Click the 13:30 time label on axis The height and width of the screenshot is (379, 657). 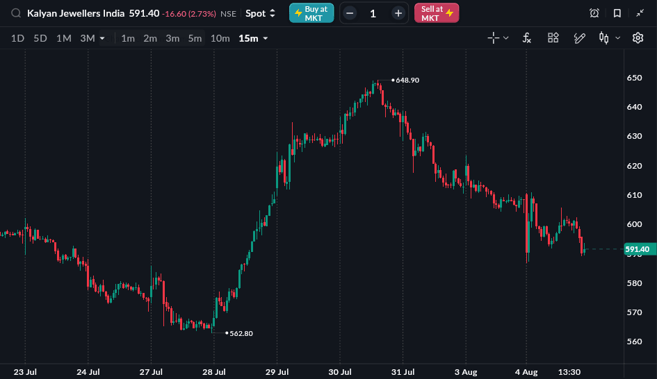pos(569,372)
